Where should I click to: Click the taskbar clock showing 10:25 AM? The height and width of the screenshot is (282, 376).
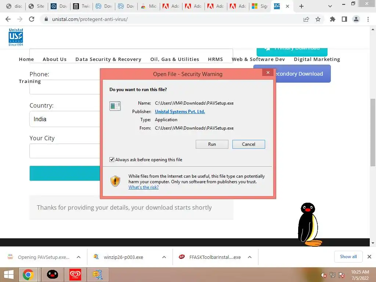pos(360,275)
